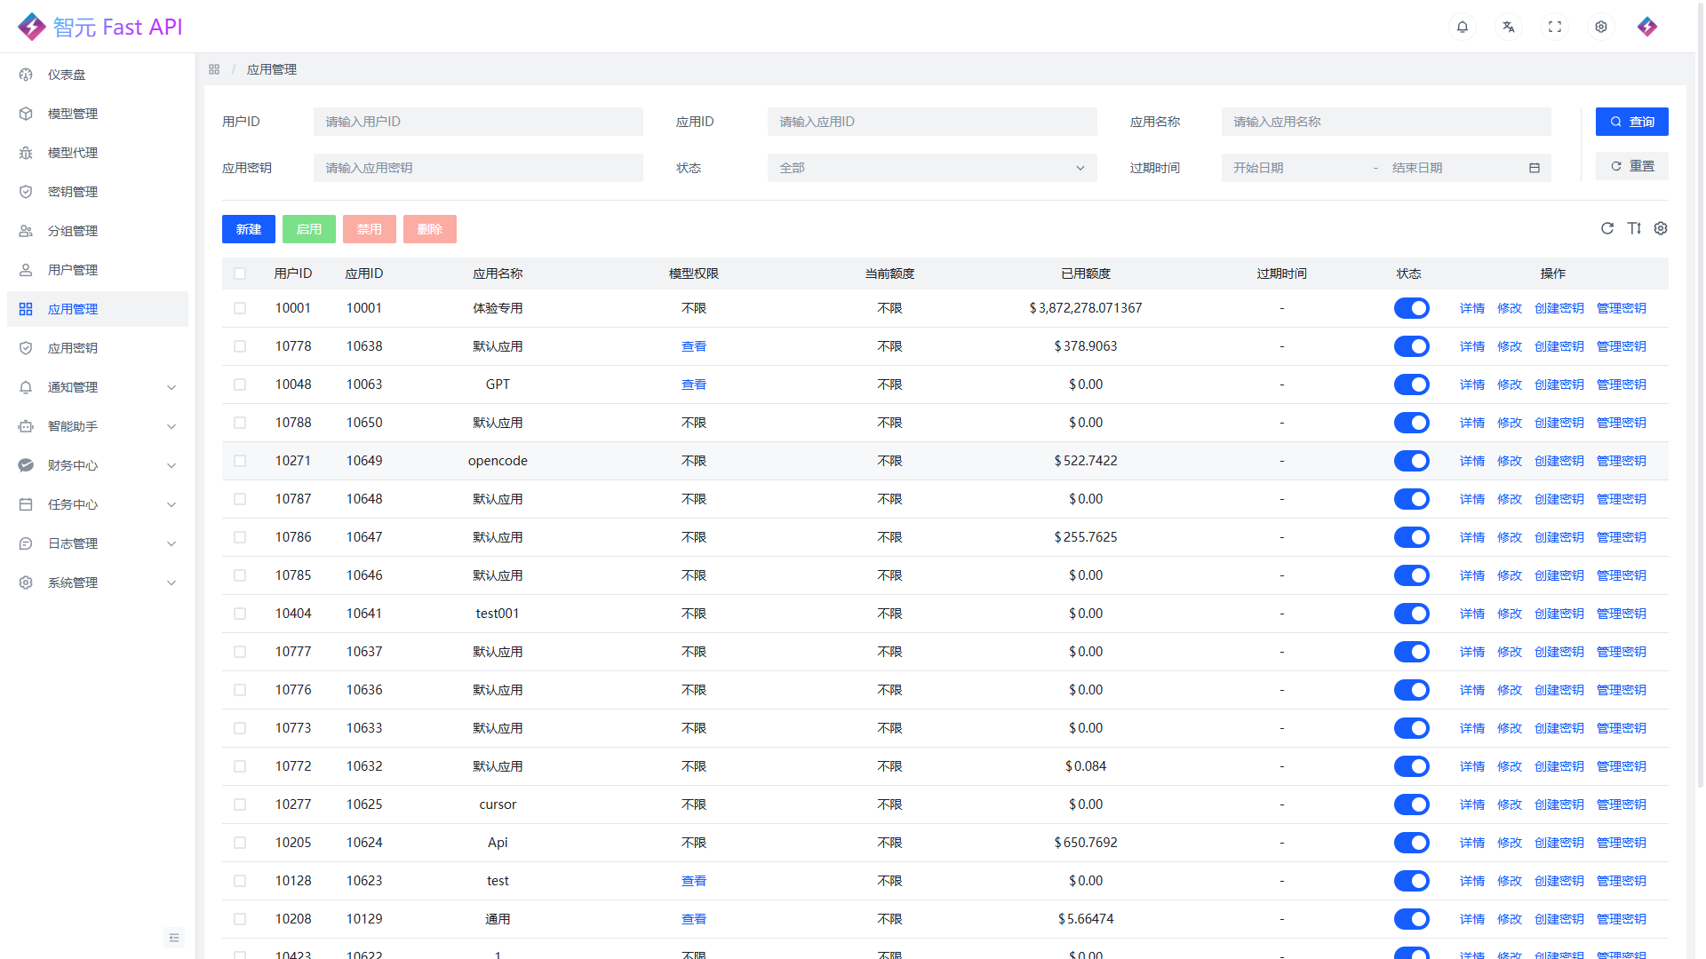
Task: Focus the 应用名称 input field
Action: (1385, 122)
